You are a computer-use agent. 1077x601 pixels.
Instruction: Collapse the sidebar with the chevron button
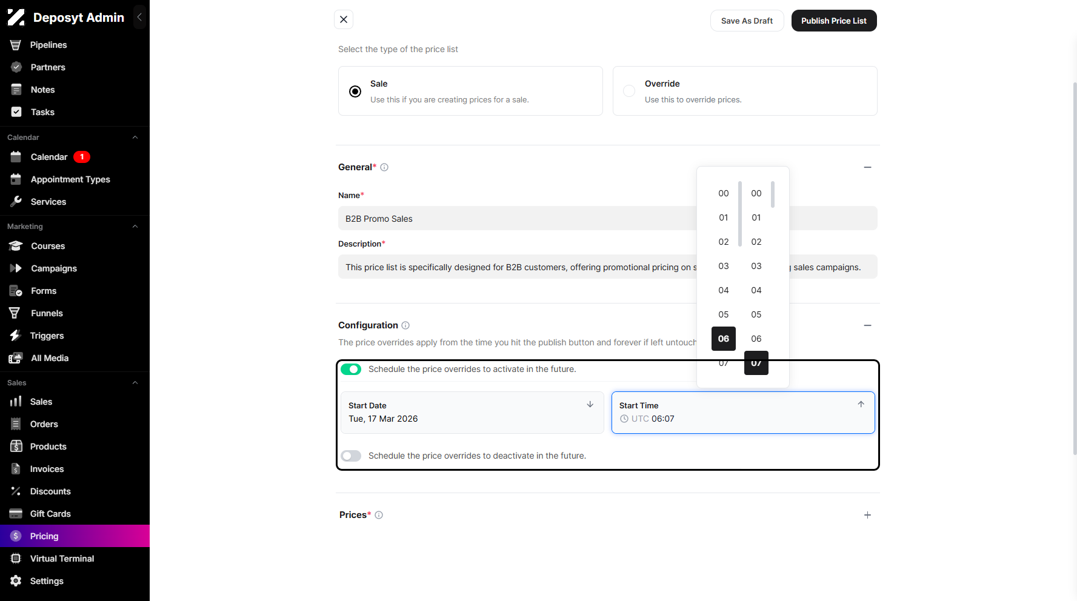(139, 18)
